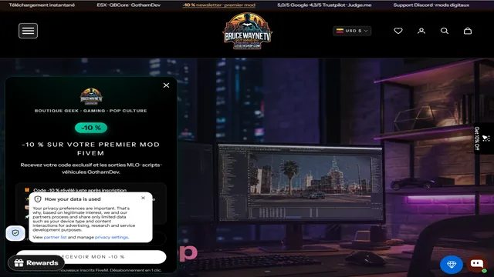The height and width of the screenshot is (277, 494).
Task: Close the How your data is used notice
Action: pos(143,198)
